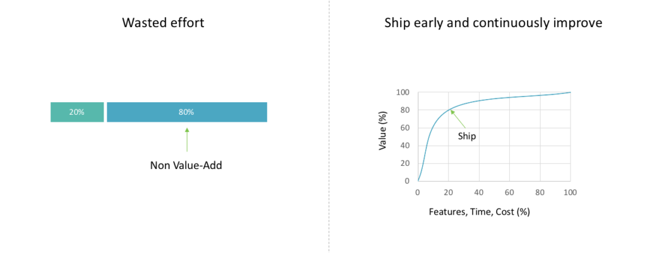647x253 pixels.
Task: Click the green arrow under the 80% bar
Action: pos(187,139)
